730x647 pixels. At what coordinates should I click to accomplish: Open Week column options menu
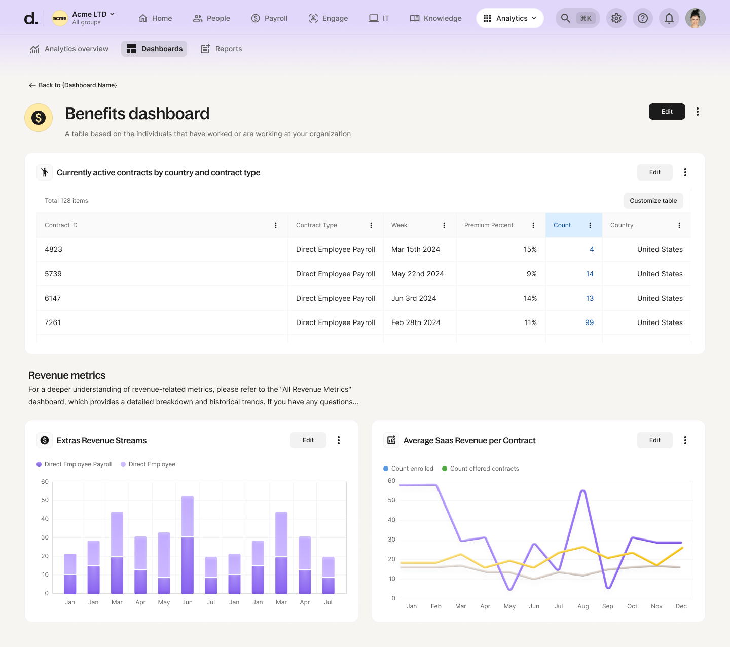tap(444, 225)
